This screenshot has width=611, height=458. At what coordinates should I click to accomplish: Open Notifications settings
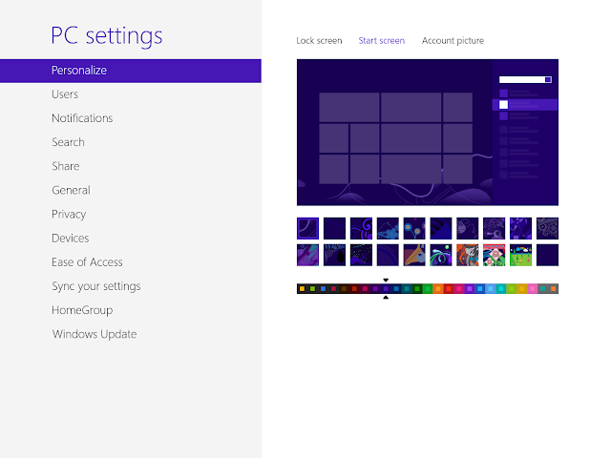[x=82, y=118]
